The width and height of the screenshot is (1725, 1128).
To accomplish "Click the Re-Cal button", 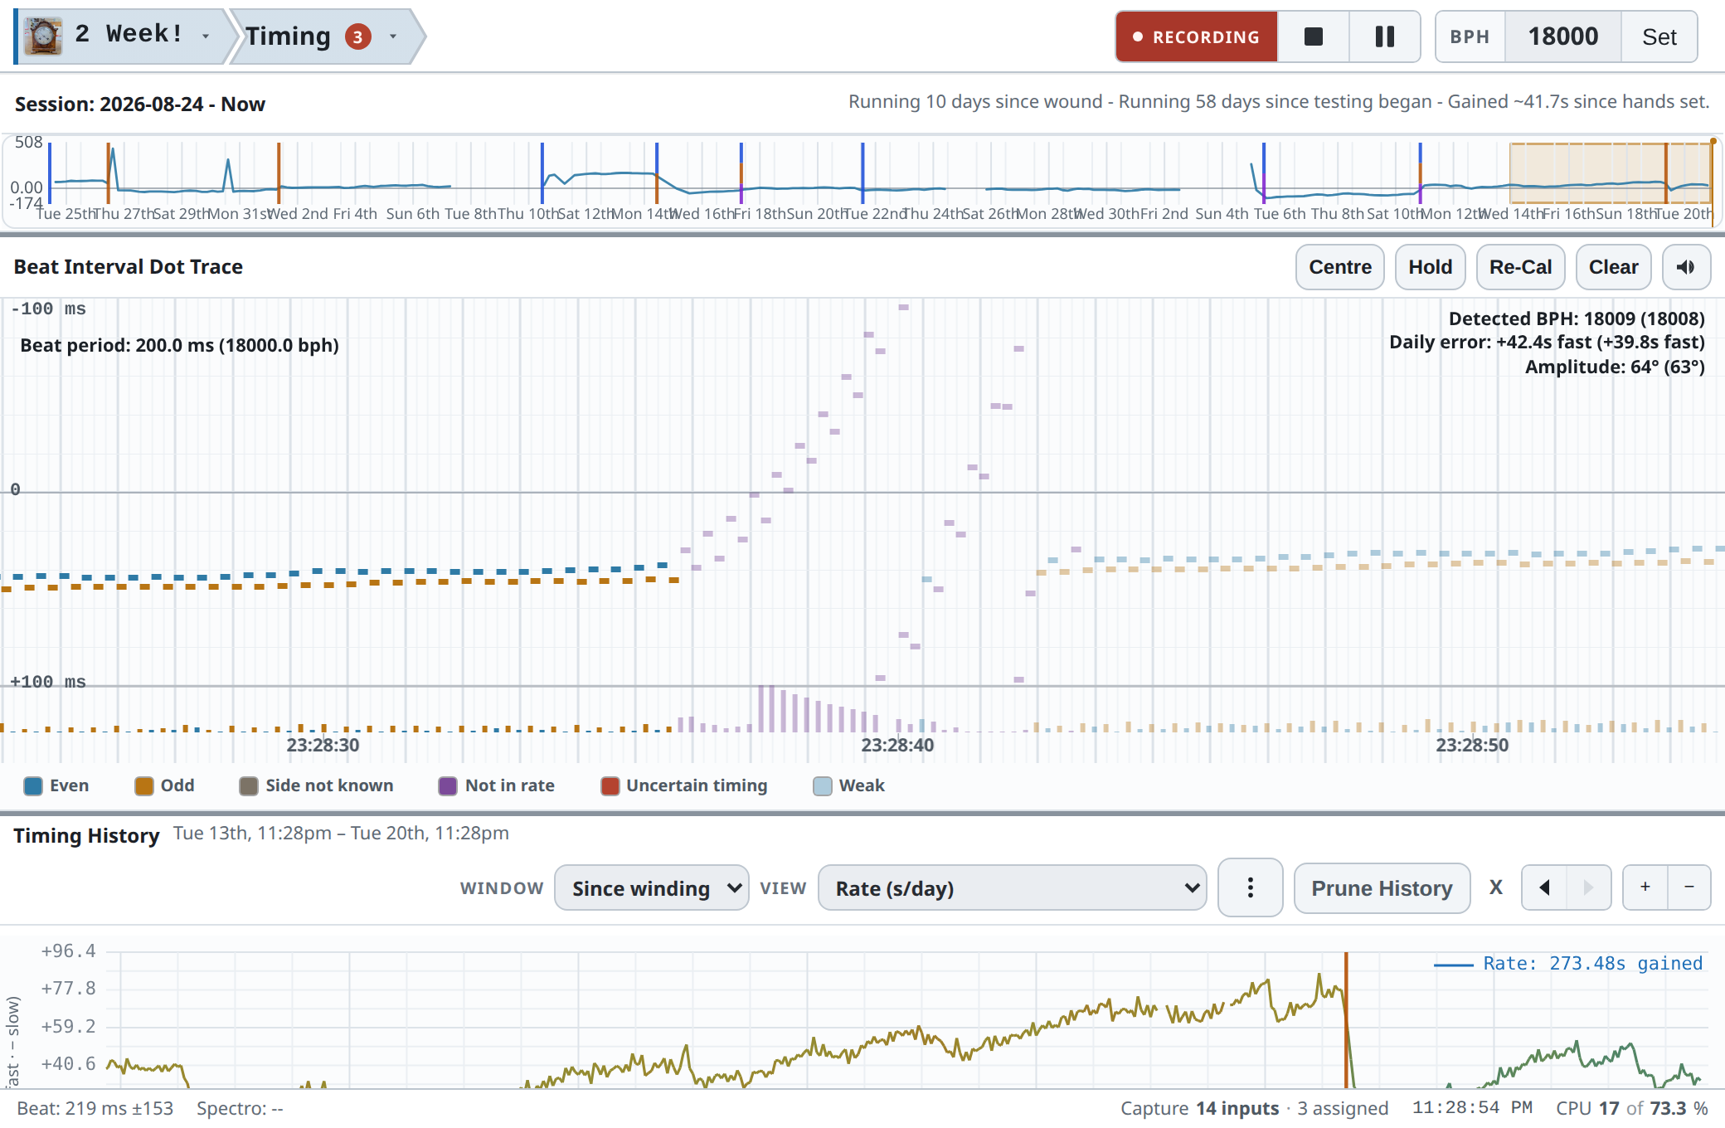I will point(1520,267).
